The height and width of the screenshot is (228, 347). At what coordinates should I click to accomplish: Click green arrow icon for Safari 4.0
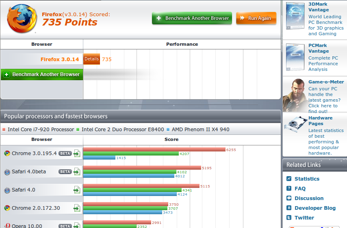(77, 190)
